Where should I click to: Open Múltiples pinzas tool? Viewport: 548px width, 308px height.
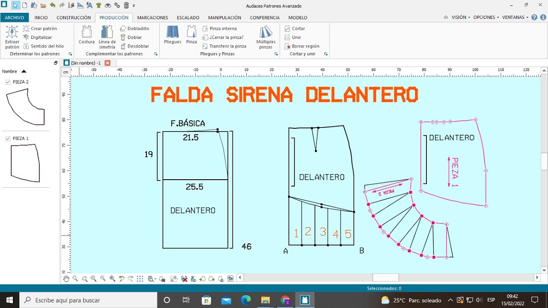tap(266, 37)
